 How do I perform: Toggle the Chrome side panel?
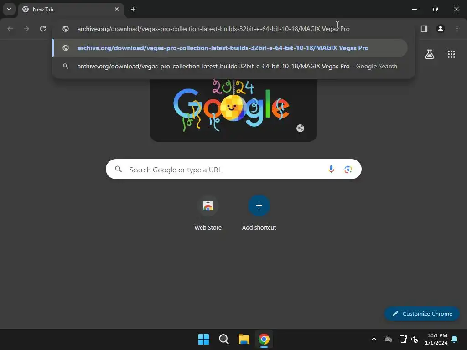tap(424, 29)
